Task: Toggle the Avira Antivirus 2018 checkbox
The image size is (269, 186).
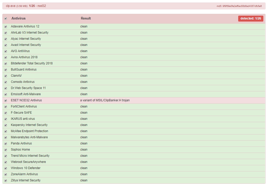Action: click(6, 57)
